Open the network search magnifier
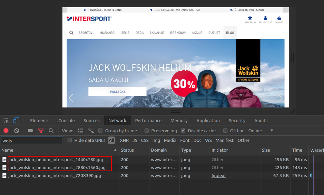The image size is (324, 195). pyautogui.click(x=51, y=131)
